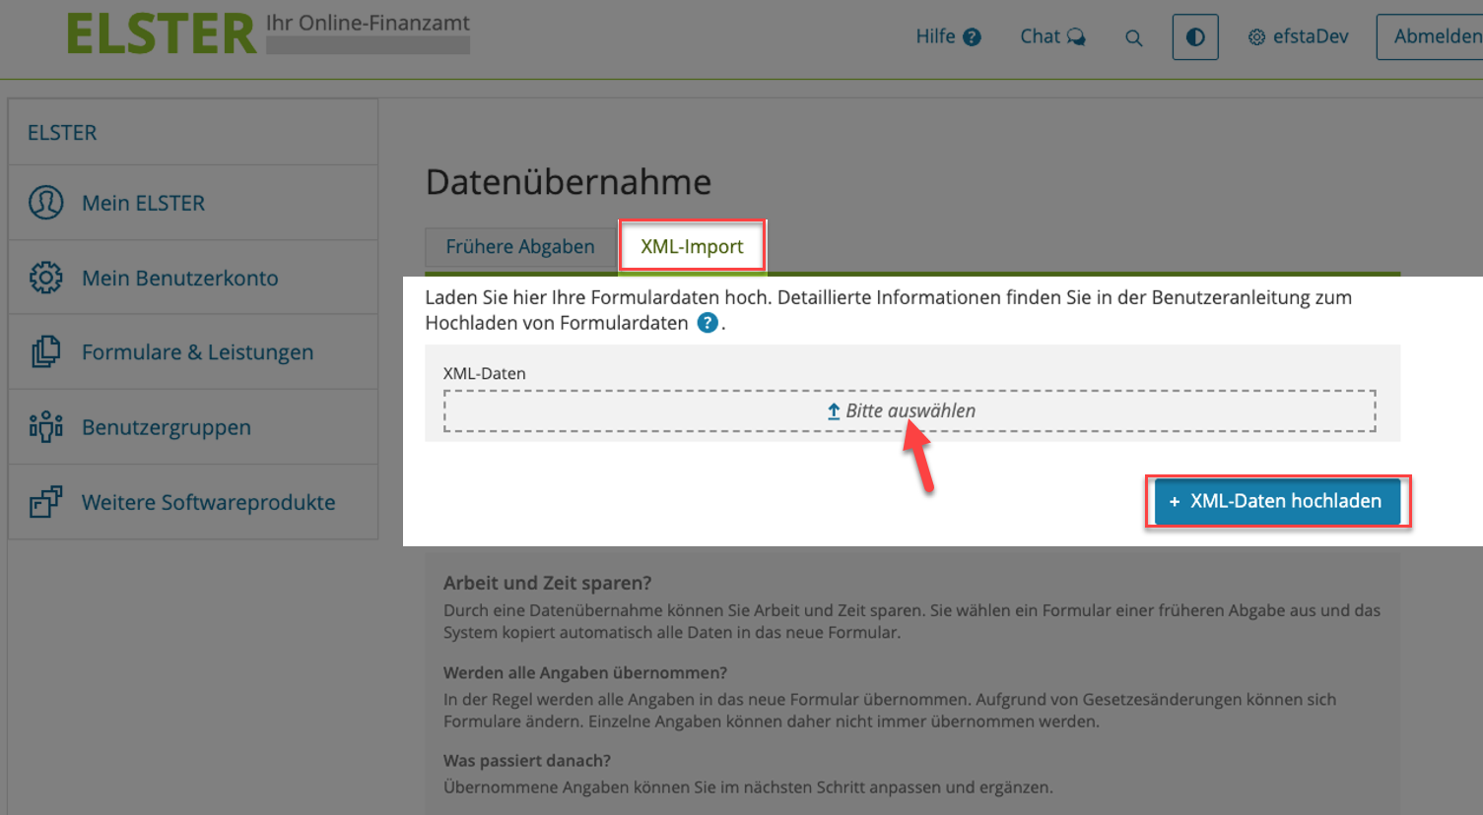Click Benutzergruppen people icon
Viewport: 1483px width, 815px height.
45,427
